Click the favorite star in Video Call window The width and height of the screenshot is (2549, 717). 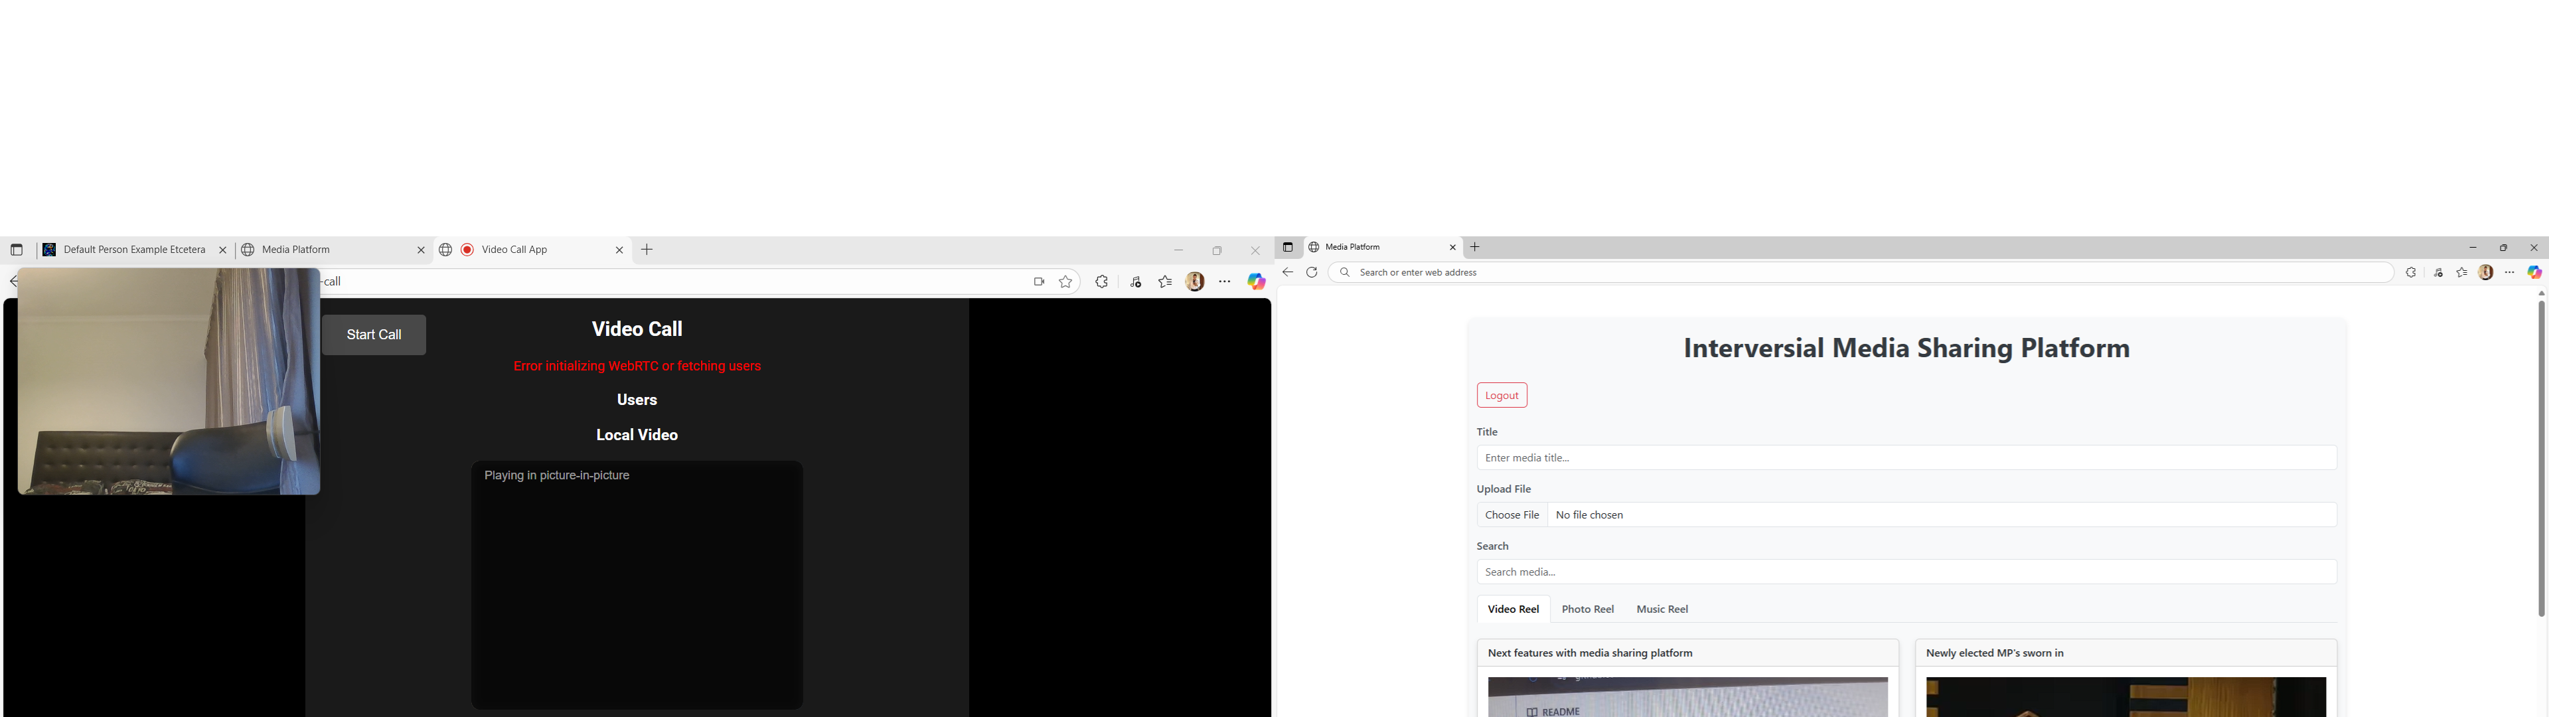click(x=1065, y=282)
